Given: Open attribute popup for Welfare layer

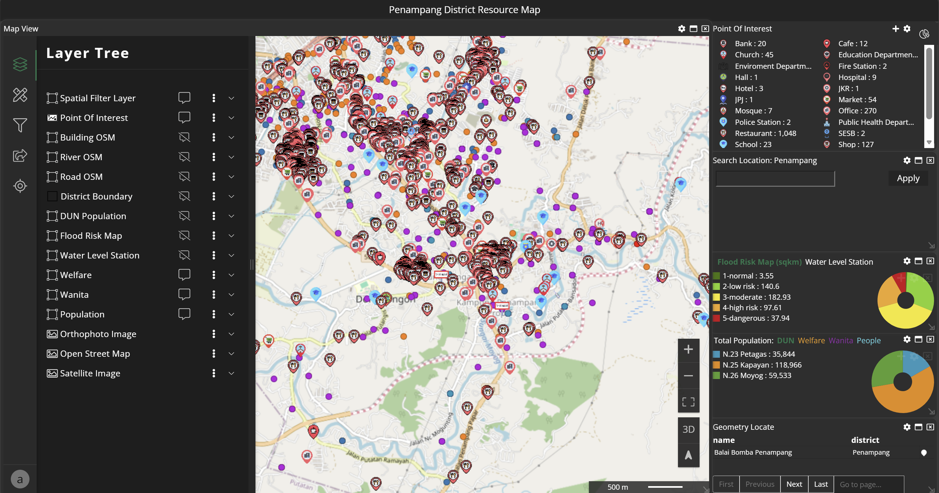Looking at the screenshot, I should pyautogui.click(x=185, y=275).
